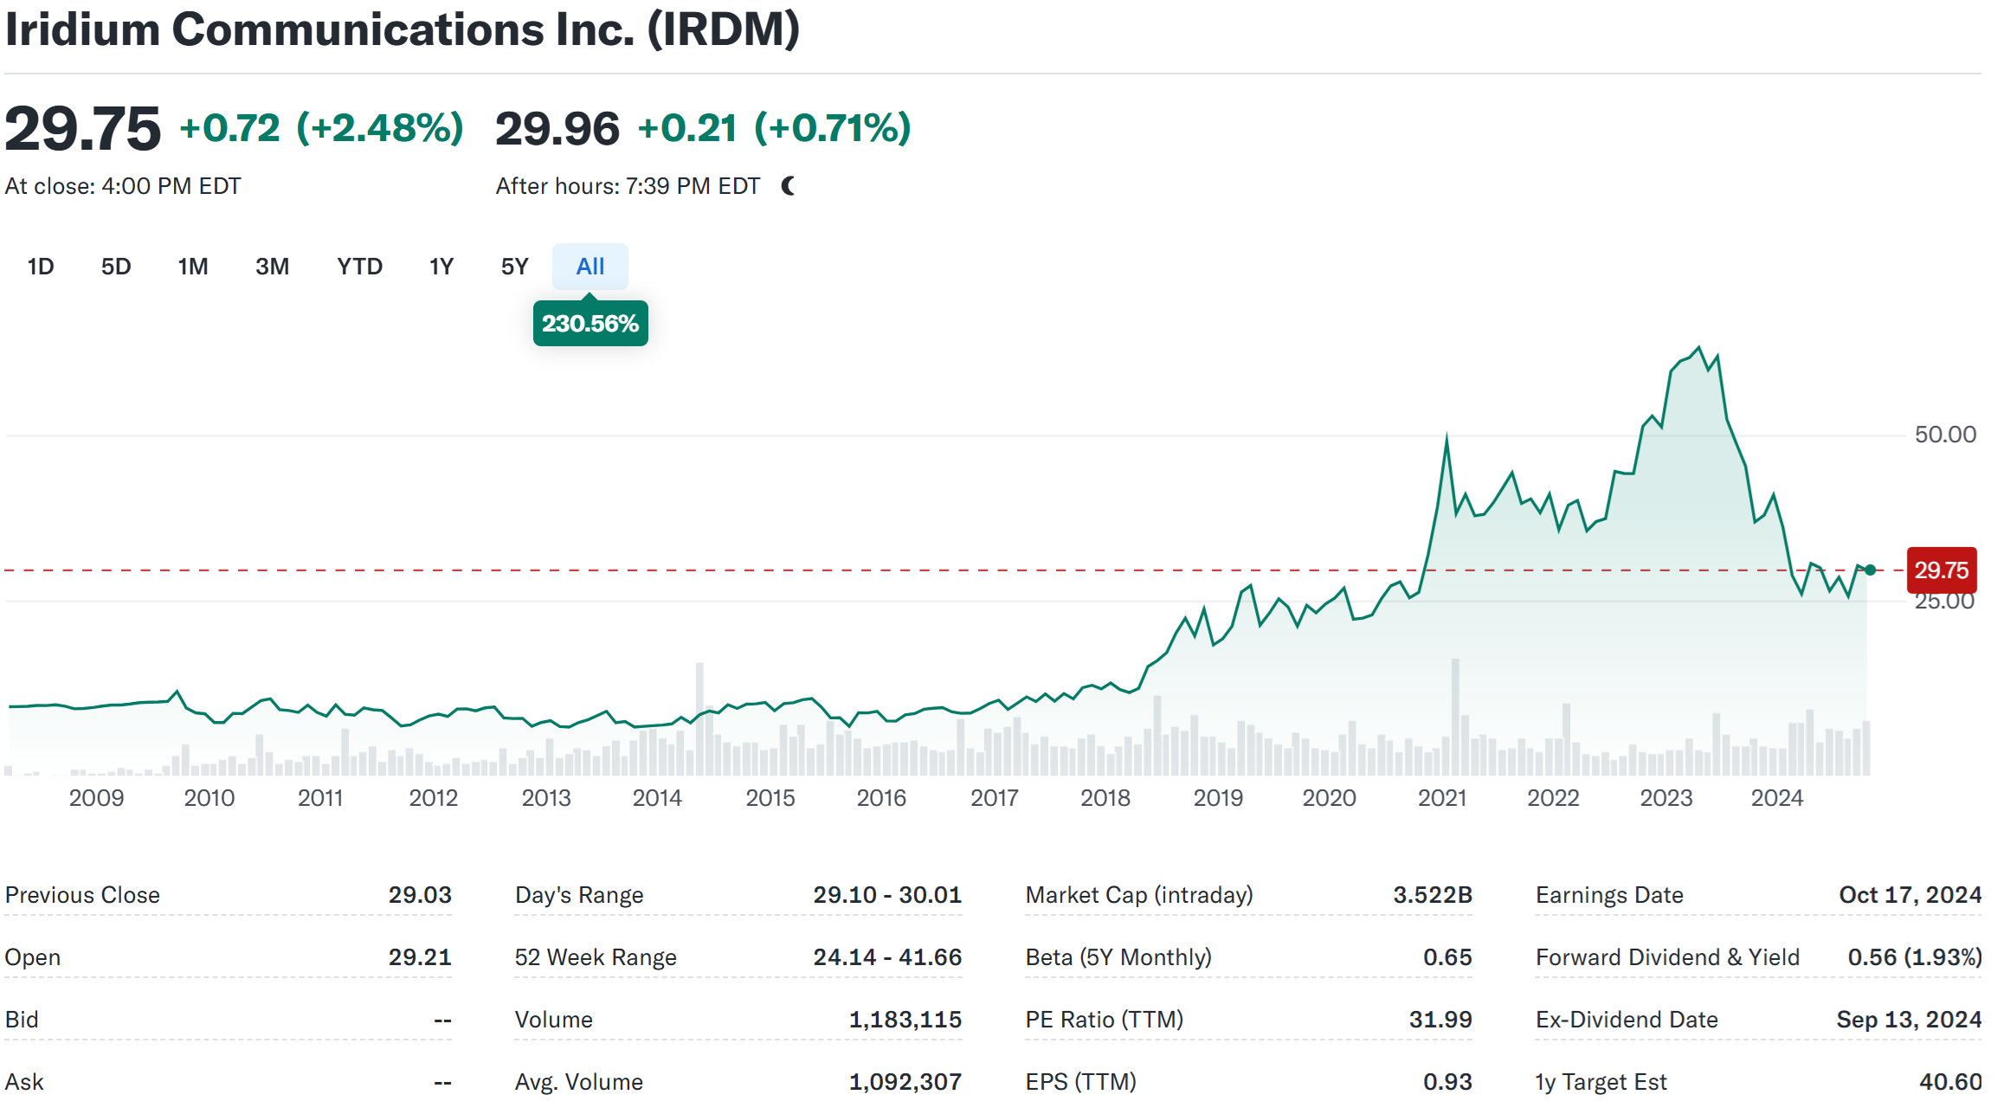The image size is (1997, 1114).
Task: Click the +0.72 (+2.48%) change value
Action: tap(321, 128)
